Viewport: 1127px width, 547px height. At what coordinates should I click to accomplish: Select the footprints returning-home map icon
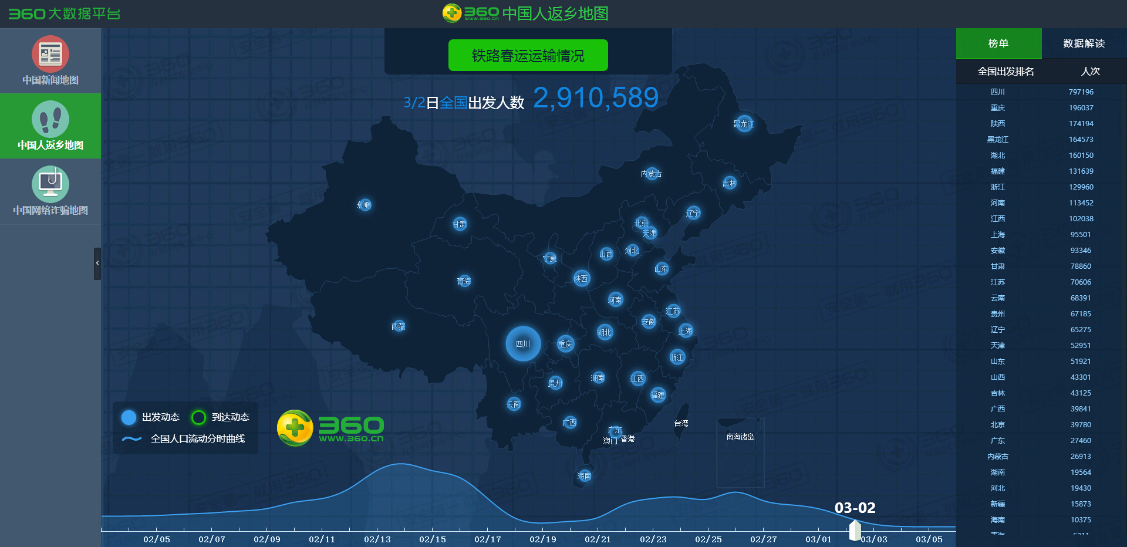(x=50, y=119)
